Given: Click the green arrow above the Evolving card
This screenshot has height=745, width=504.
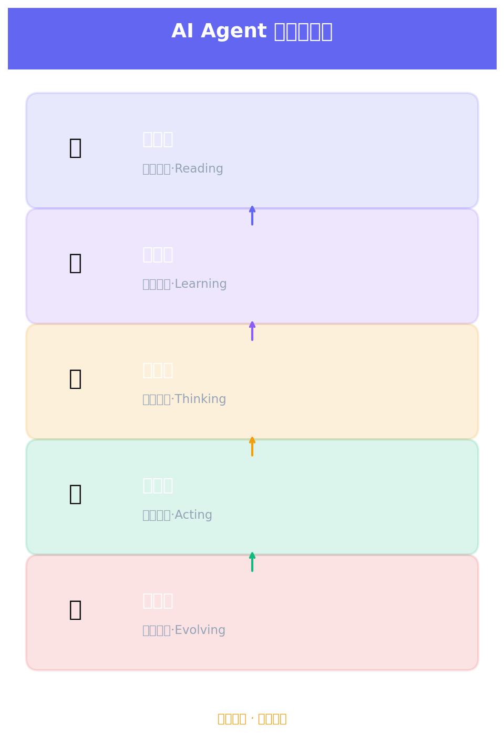Looking at the screenshot, I should (x=252, y=562).
